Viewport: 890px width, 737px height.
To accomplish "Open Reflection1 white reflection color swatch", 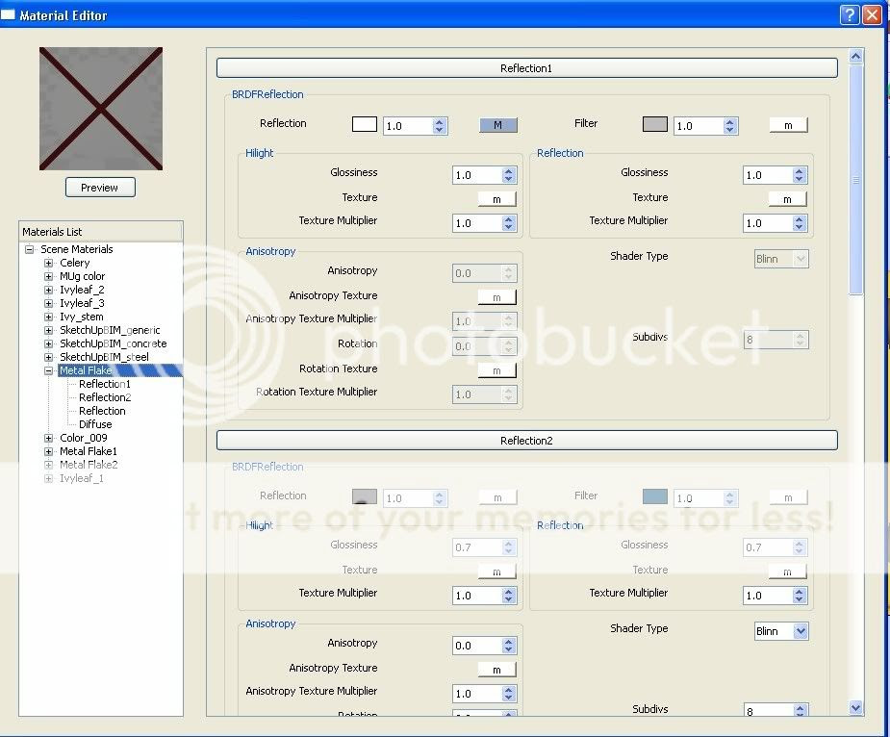I will point(365,124).
